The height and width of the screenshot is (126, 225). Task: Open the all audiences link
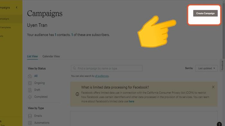click(x=102, y=76)
